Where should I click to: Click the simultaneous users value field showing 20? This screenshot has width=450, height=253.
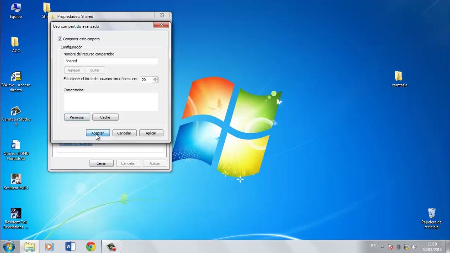click(x=146, y=80)
